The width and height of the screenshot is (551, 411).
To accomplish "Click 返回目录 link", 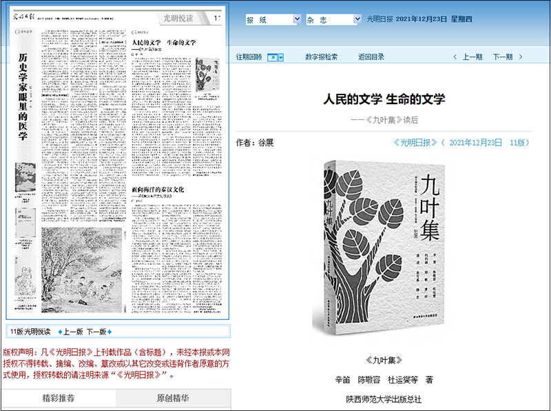I will click(371, 57).
